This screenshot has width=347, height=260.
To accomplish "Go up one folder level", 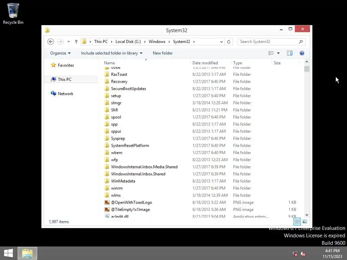I will click(x=76, y=42).
